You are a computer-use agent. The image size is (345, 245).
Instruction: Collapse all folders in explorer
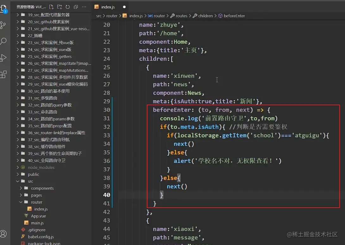point(76,7)
